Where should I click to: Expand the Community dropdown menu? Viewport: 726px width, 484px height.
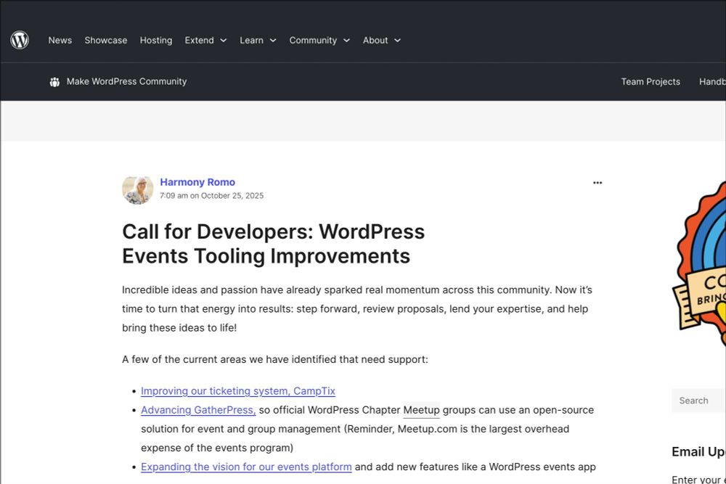pos(319,40)
